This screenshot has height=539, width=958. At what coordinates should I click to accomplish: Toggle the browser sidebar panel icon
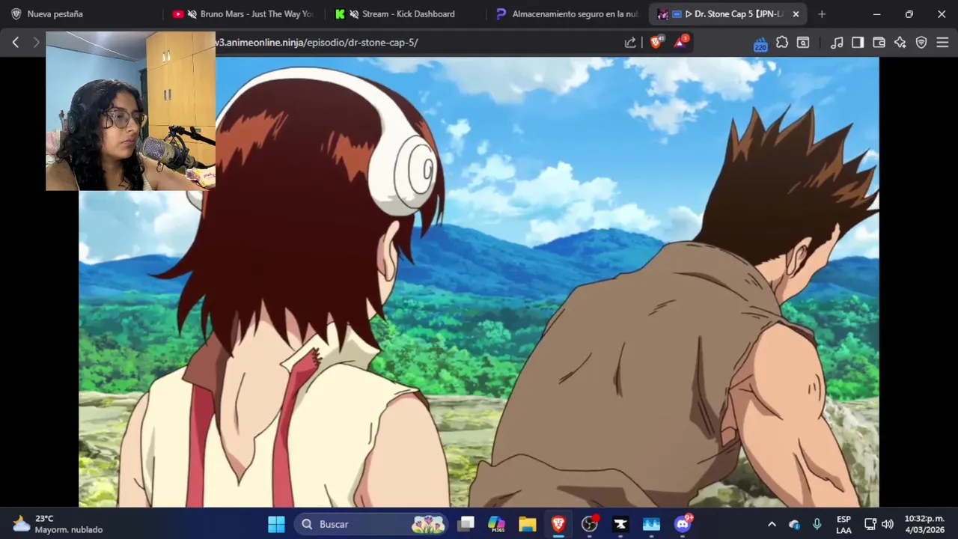[858, 43]
